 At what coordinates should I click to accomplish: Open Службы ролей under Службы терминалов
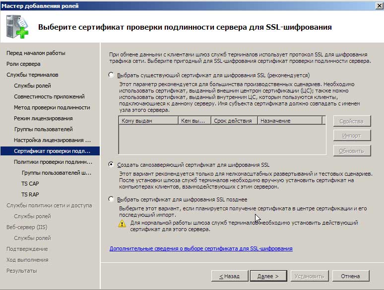click(32, 86)
